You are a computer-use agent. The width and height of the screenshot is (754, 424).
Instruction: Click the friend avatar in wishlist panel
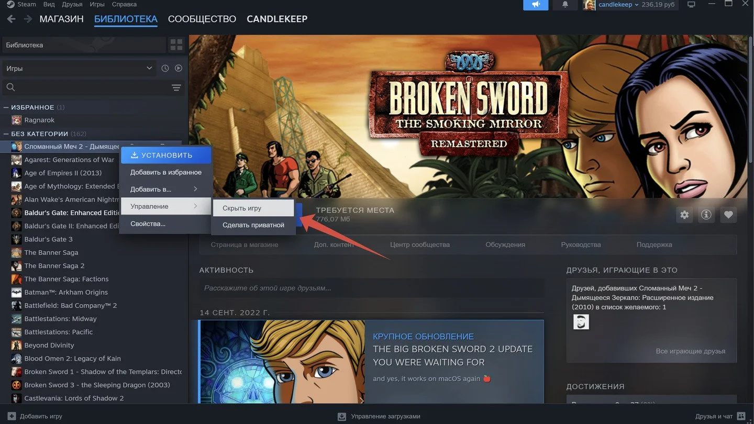[581, 322]
